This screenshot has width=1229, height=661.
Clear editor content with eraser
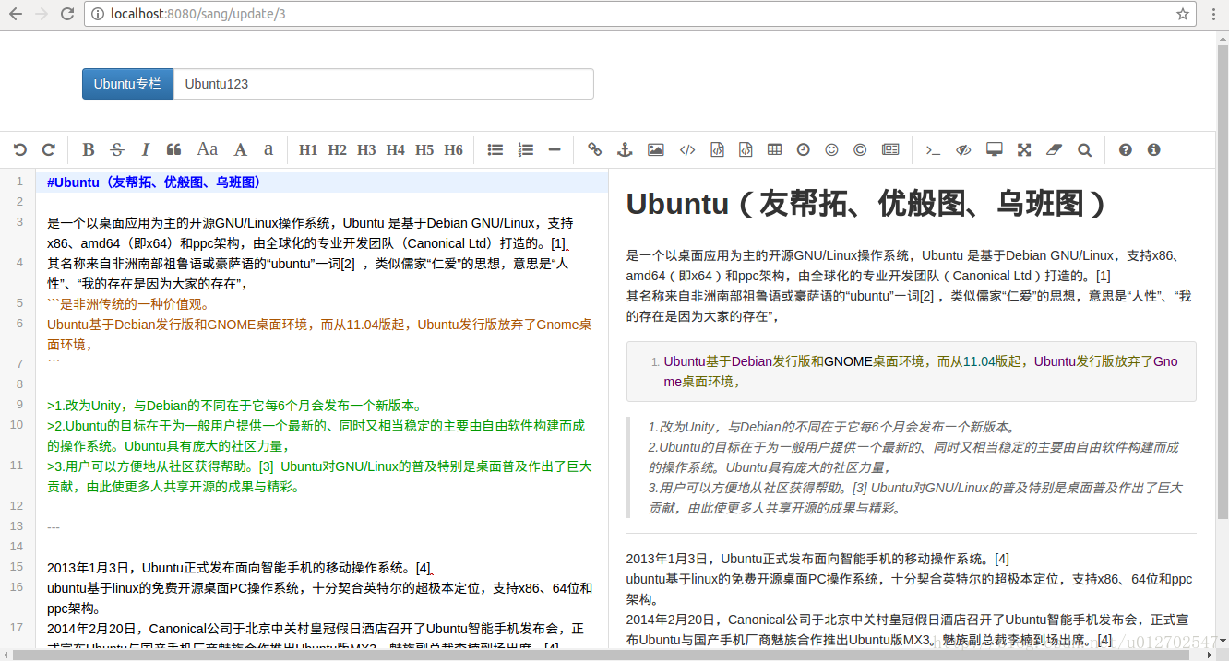[1055, 149]
